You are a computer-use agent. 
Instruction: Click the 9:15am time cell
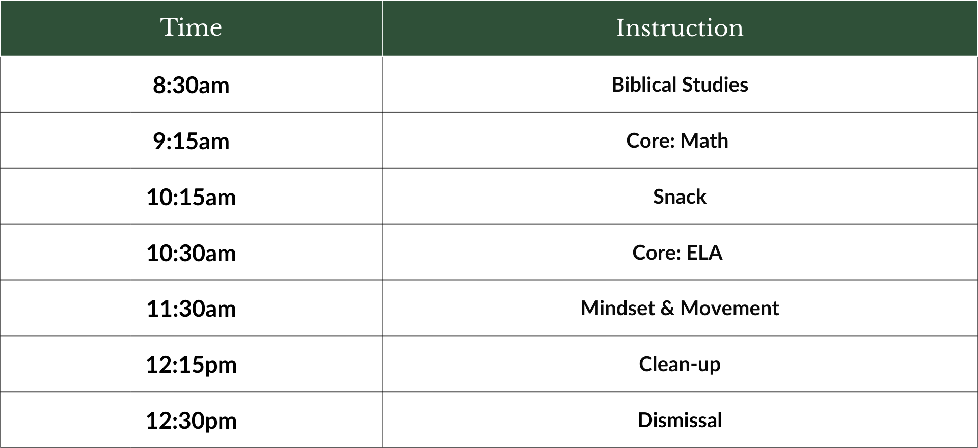point(191,140)
